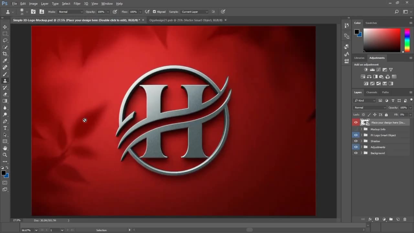414x233 pixels.
Task: Select the Rectangular Marquee tool
Action: (5, 34)
